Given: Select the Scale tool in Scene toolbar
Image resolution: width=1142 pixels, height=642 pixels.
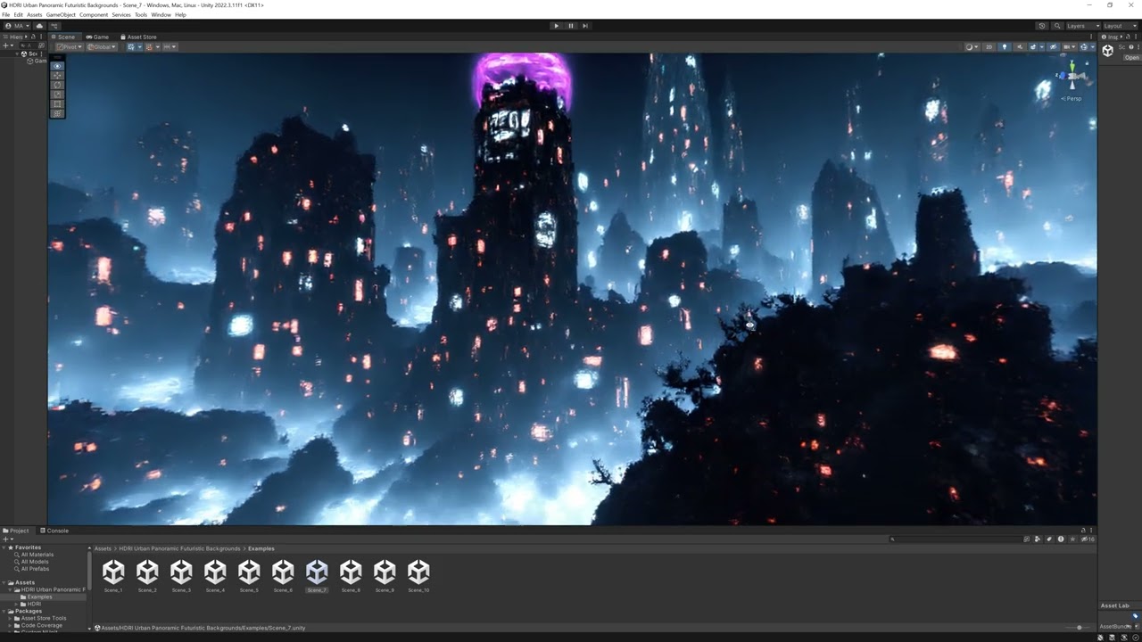Looking at the screenshot, I should (x=58, y=95).
